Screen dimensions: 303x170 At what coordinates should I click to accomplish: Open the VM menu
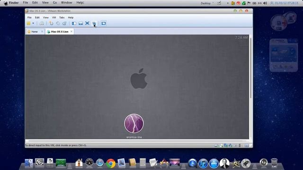click(54, 17)
